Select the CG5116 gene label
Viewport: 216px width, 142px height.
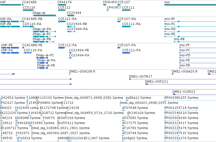(x=29, y=7)
